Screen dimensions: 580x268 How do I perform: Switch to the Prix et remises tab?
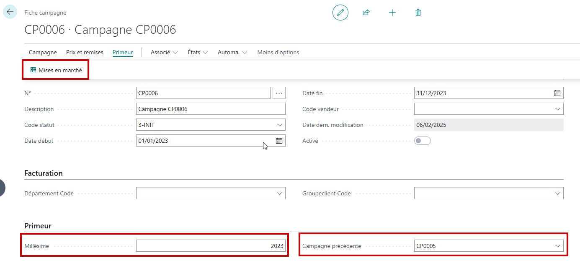pos(85,52)
